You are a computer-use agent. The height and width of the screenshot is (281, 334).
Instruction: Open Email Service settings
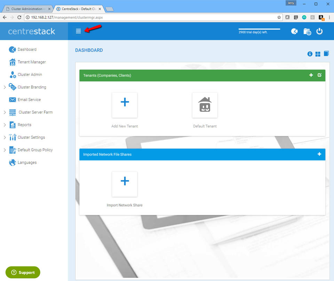[30, 100]
